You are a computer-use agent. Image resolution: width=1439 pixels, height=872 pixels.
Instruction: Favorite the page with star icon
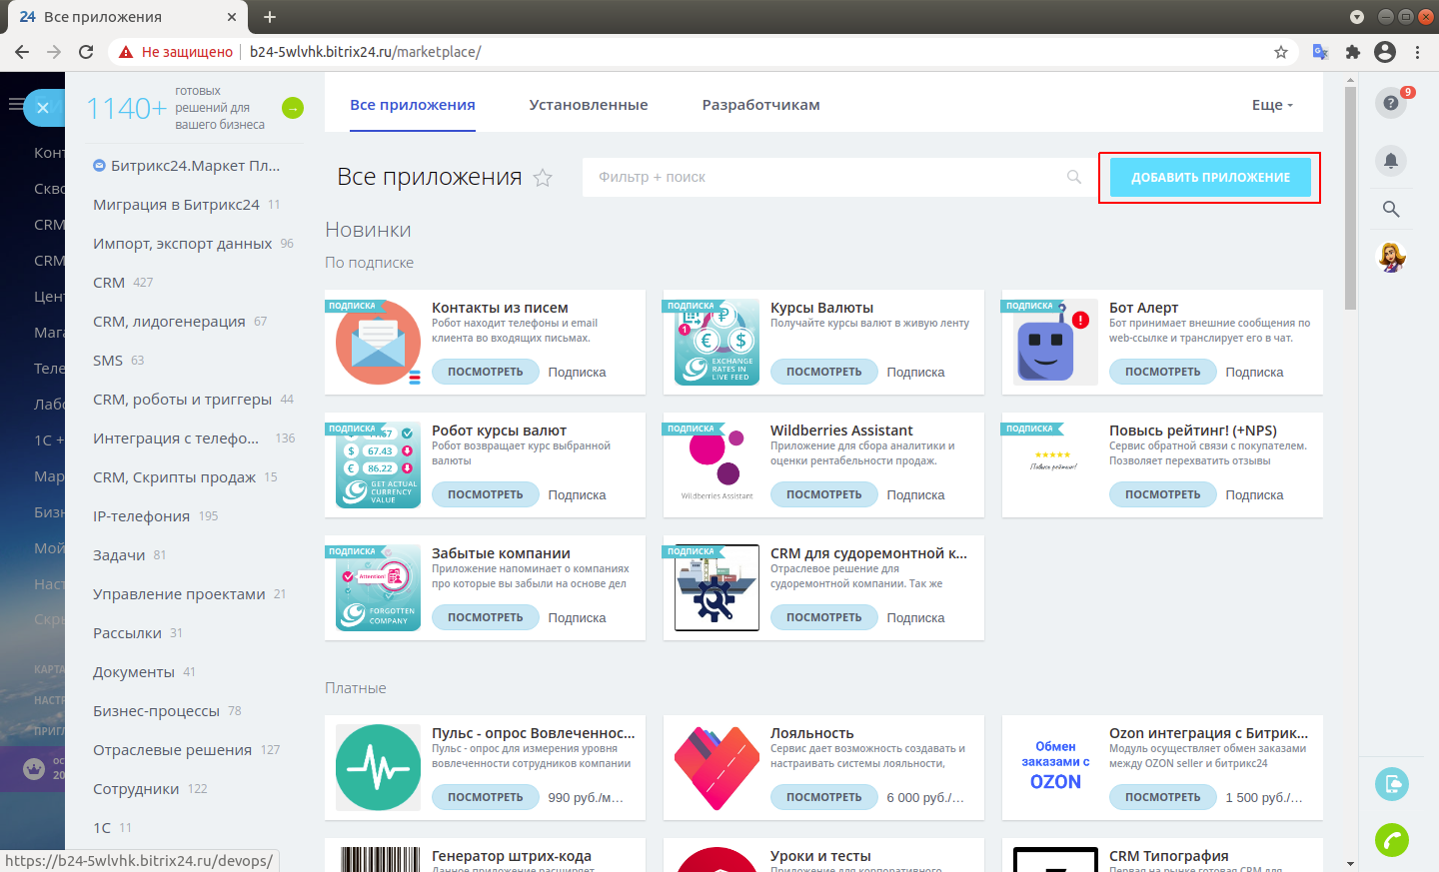[x=543, y=178]
